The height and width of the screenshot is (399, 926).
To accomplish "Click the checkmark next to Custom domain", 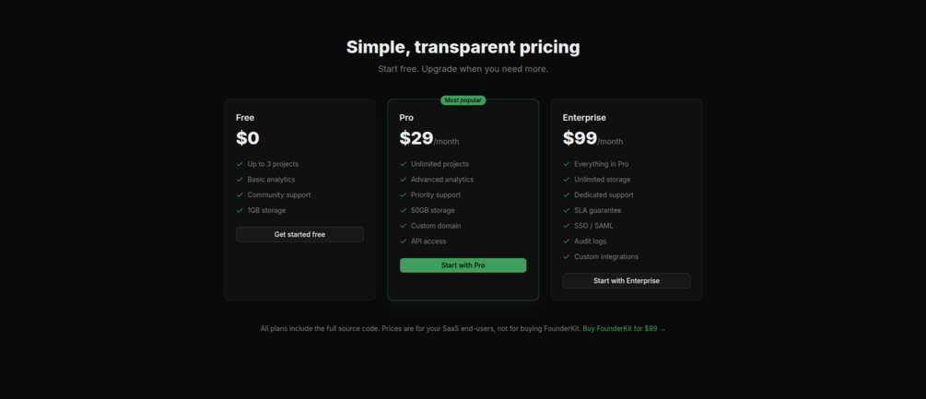I will tap(404, 226).
